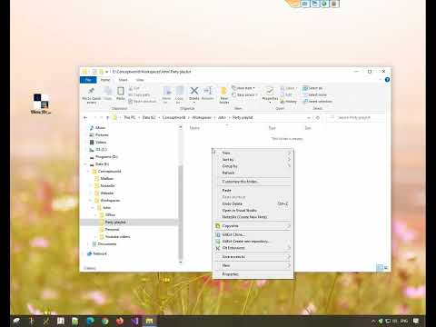This screenshot has height=327, width=436.
Task: Click the Refresh icon beside address bar
Action: tap(318, 117)
